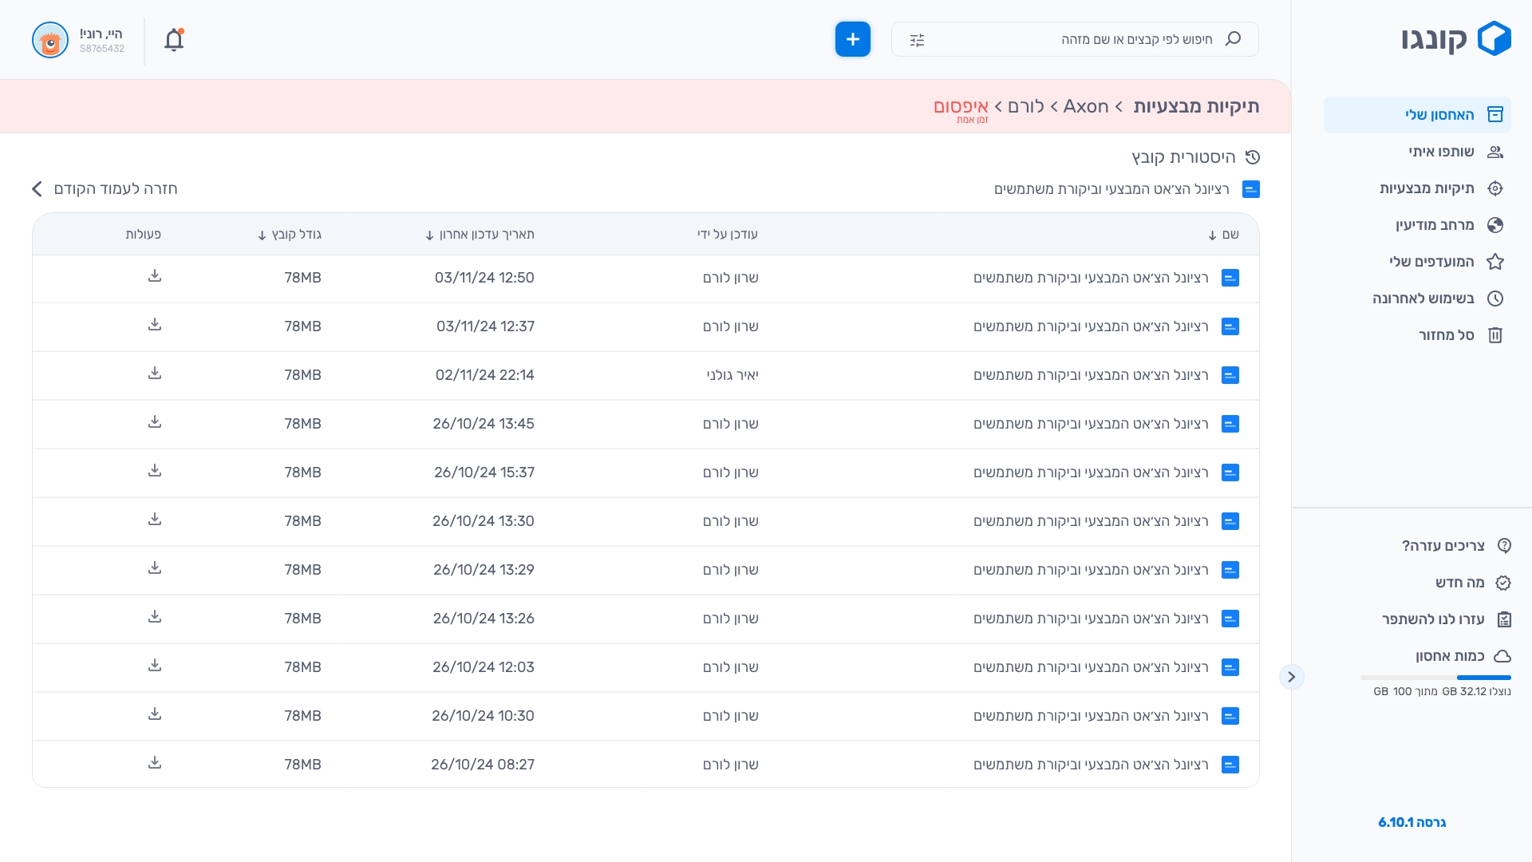Sort by שם column arrow
This screenshot has height=862, width=1532.
pos(1212,235)
